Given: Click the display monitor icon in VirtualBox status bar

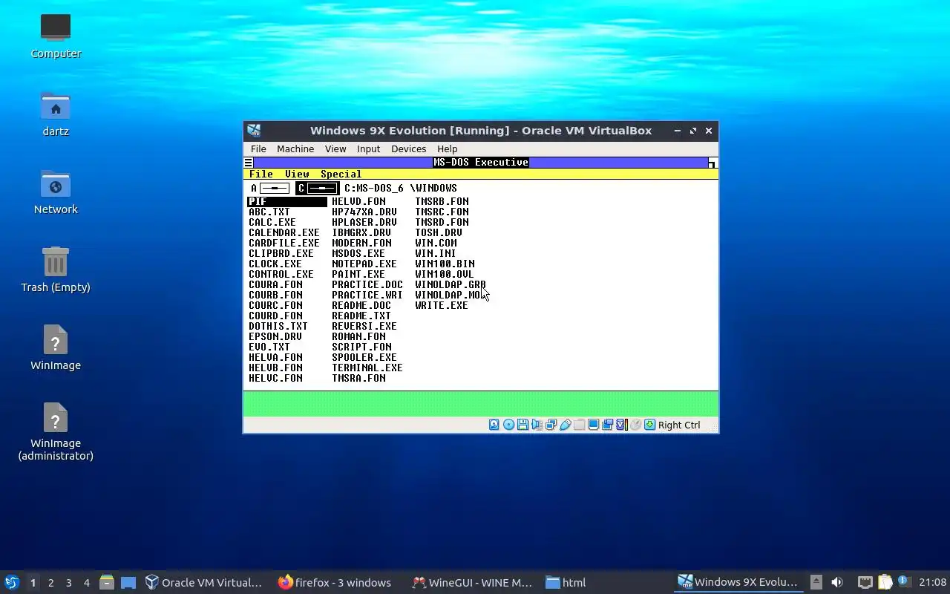Looking at the screenshot, I should (594, 425).
